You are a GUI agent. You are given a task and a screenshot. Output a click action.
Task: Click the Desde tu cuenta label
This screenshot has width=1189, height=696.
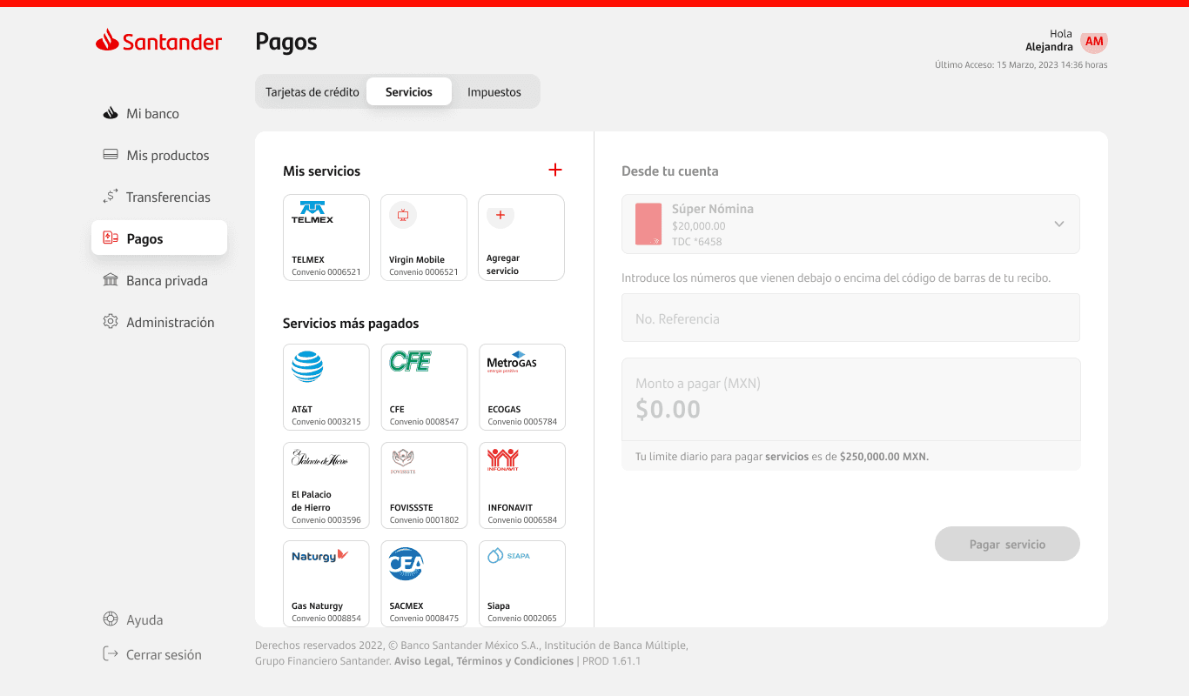pos(670,171)
